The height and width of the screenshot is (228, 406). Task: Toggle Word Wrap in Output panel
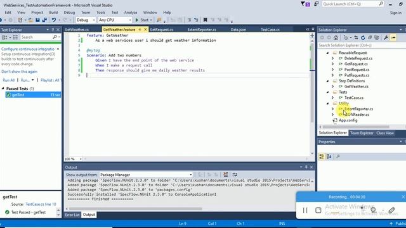point(235,175)
